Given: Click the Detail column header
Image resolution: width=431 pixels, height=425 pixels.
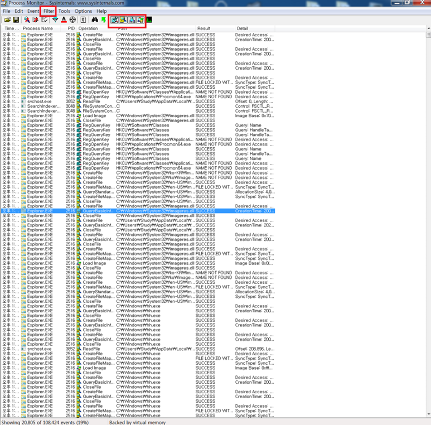Looking at the screenshot, I should point(254,28).
